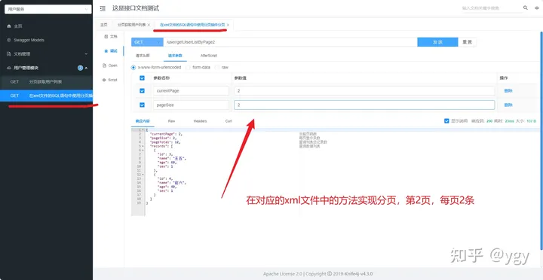Select GET 在xml文件的SQL语句 sidebar item
The width and height of the screenshot is (543, 280).
47,96
